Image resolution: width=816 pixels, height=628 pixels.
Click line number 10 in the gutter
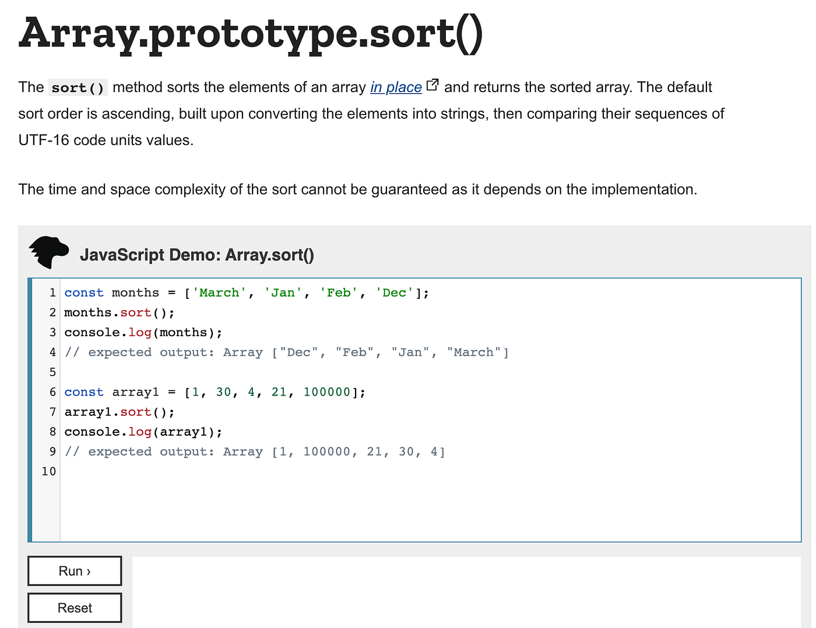49,471
